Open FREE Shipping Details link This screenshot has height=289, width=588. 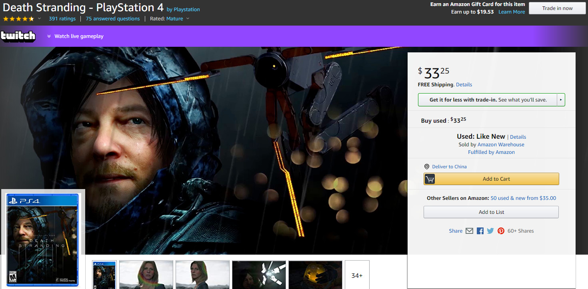pos(464,85)
